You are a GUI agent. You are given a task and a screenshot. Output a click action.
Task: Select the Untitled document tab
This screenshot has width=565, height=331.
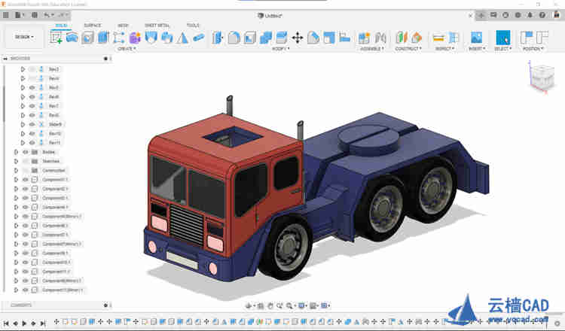[x=270, y=16]
